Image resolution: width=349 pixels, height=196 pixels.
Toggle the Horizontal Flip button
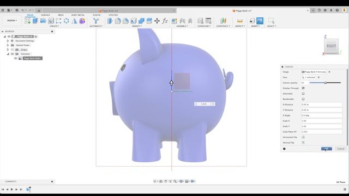303,137
